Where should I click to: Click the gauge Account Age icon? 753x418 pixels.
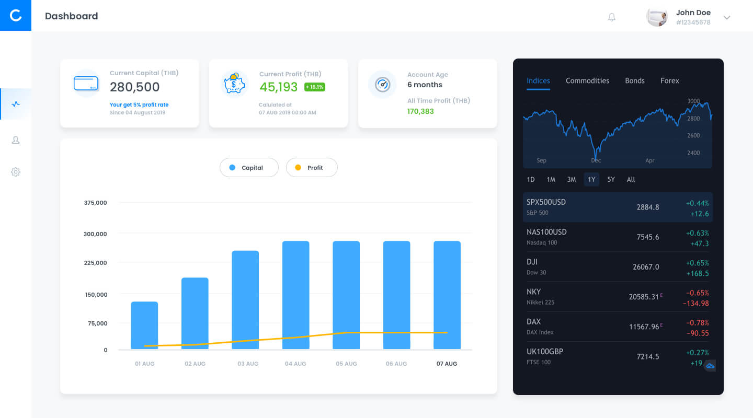click(x=382, y=84)
